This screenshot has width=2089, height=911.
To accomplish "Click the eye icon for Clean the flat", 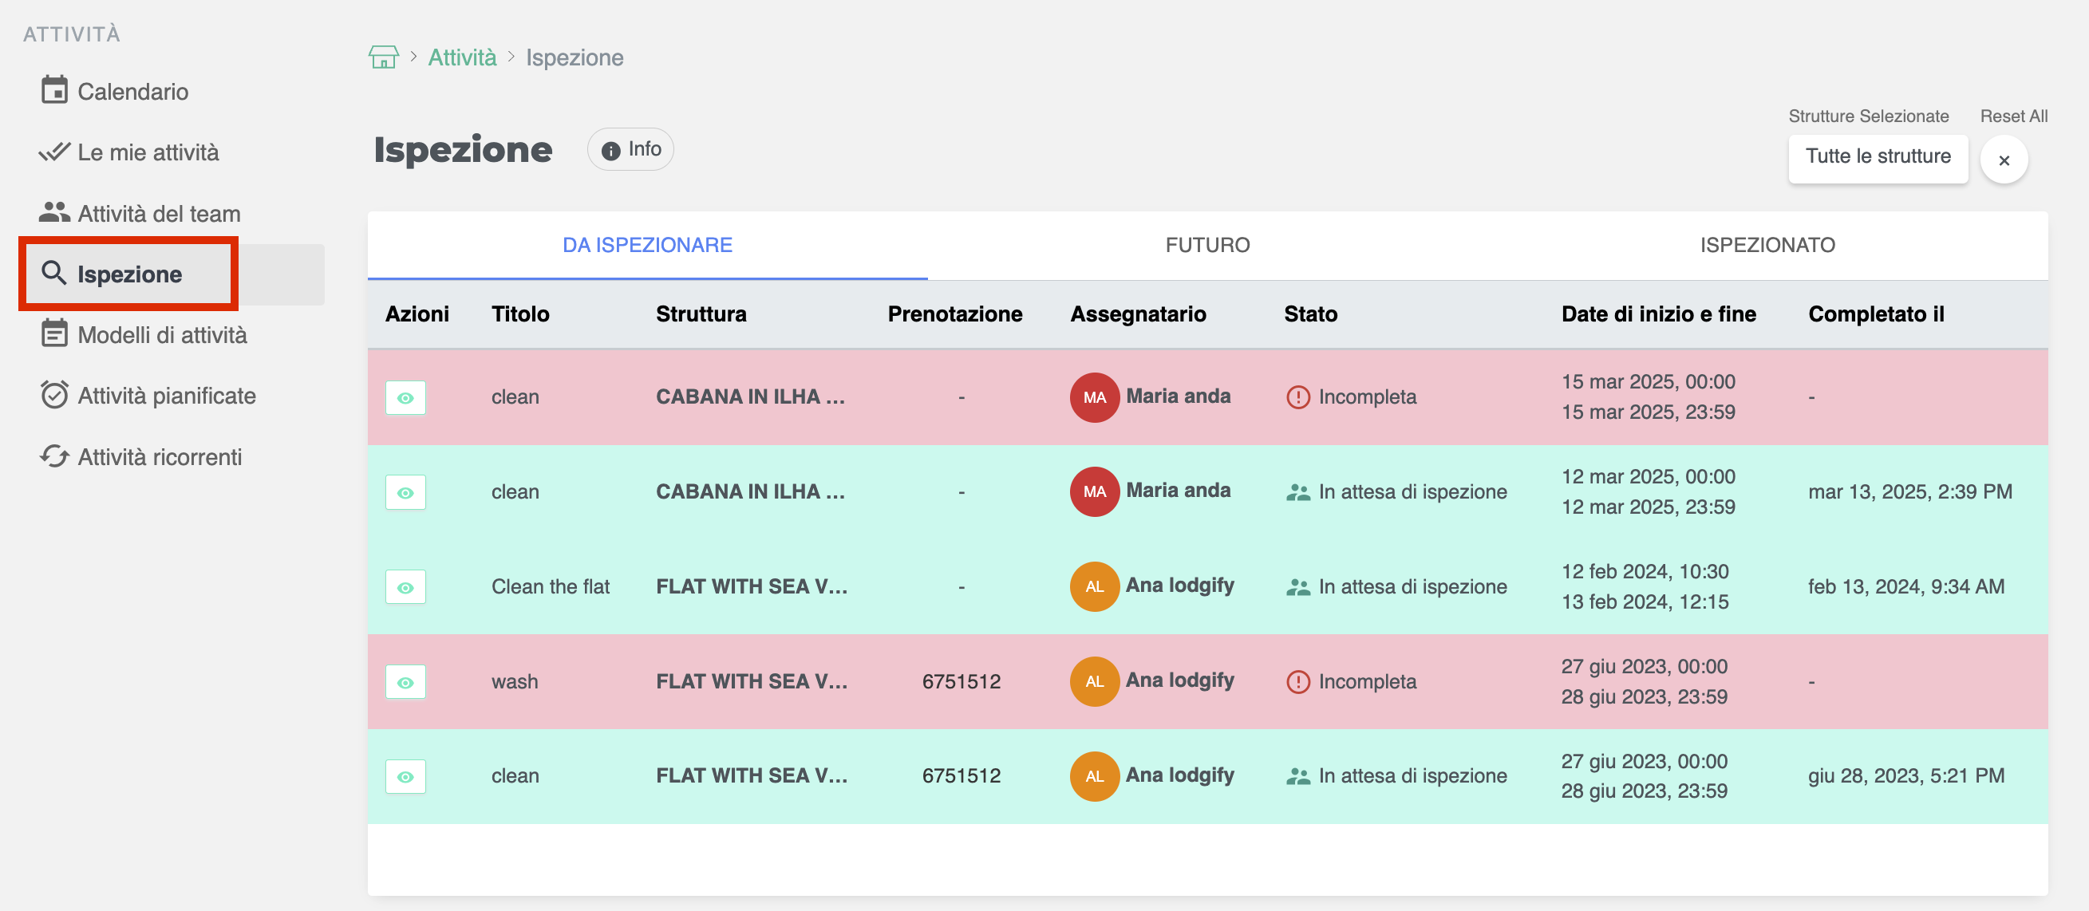I will 405,588.
